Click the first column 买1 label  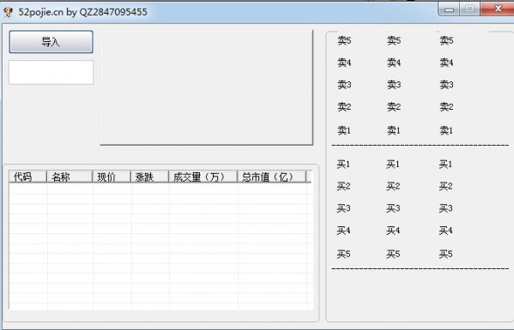click(343, 164)
